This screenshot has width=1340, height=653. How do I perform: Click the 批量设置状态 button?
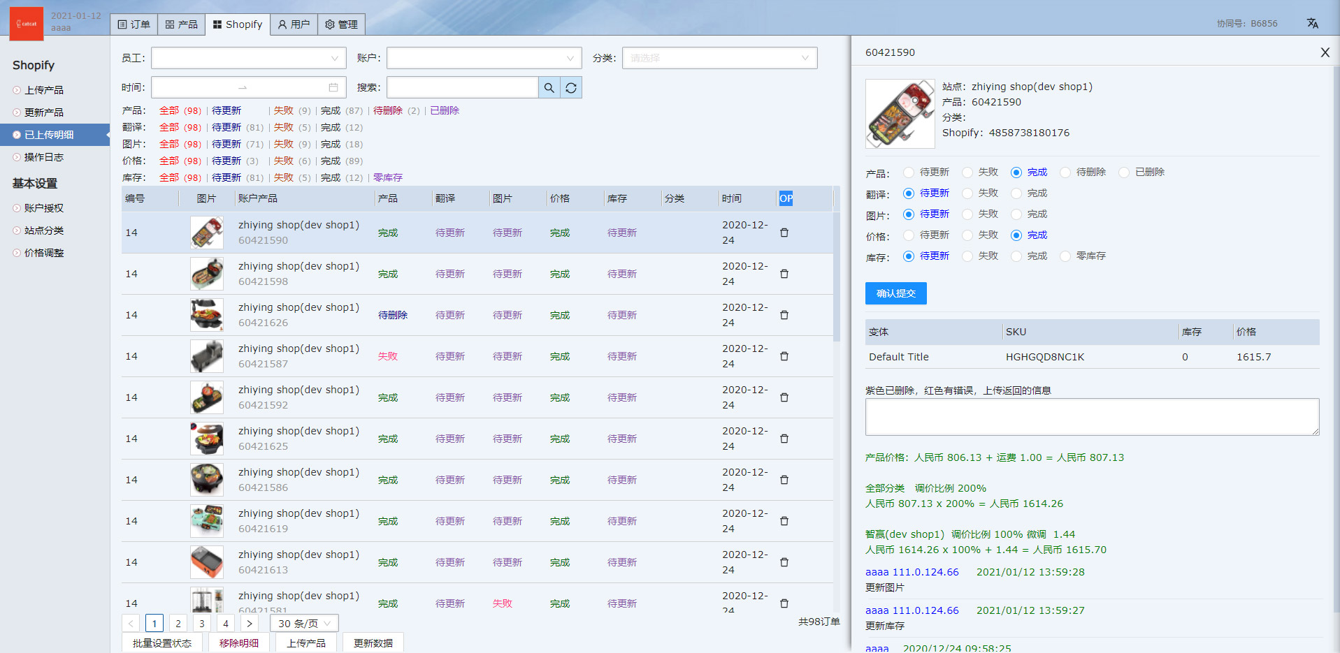click(162, 643)
